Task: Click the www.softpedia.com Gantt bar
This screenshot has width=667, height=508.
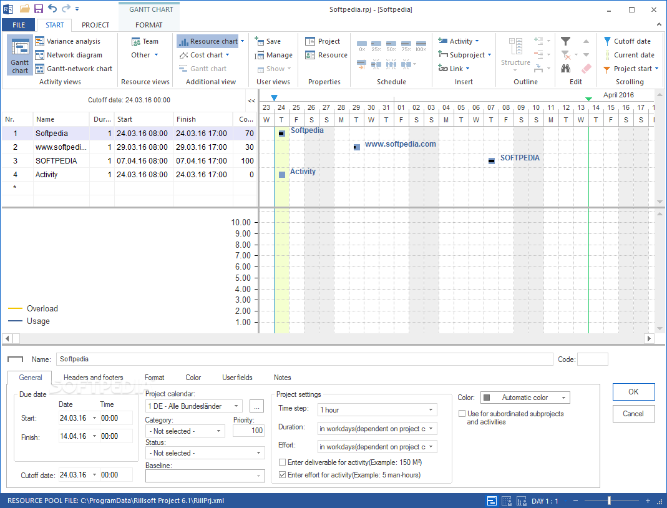Action: point(357,147)
